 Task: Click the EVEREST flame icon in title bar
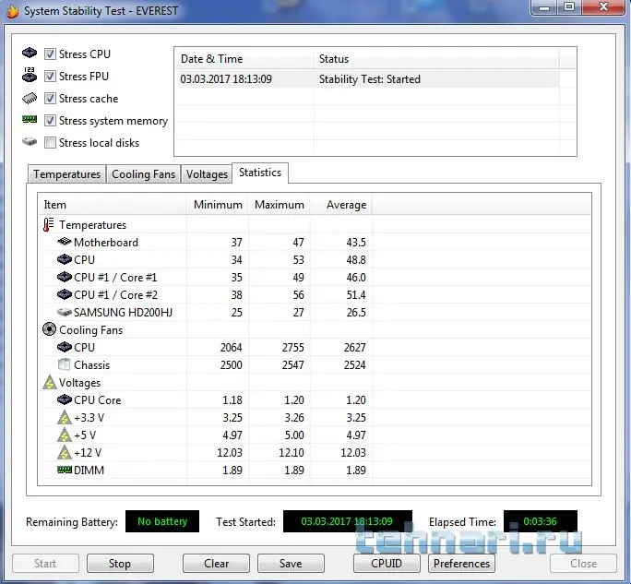pyautogui.click(x=12, y=11)
